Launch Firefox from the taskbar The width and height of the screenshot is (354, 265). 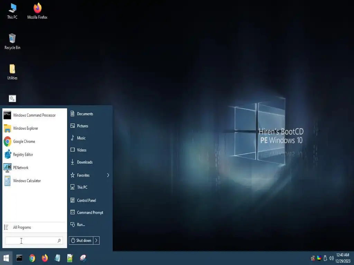[x=45, y=258]
